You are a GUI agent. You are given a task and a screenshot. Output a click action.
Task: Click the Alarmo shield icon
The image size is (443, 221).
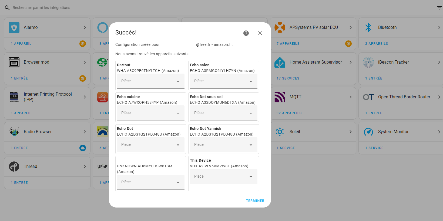coord(14,27)
